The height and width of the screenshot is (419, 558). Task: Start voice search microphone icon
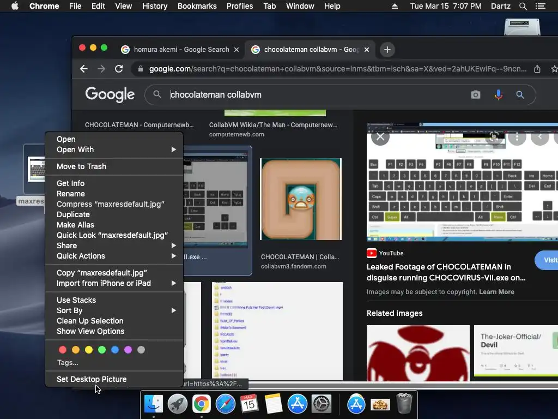point(499,95)
